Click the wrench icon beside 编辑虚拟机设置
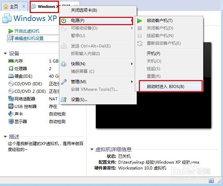 click(x=11, y=38)
